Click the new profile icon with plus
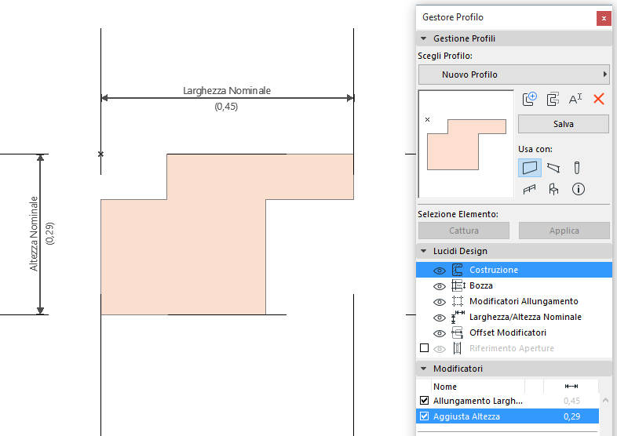The height and width of the screenshot is (436, 617). pyautogui.click(x=530, y=99)
